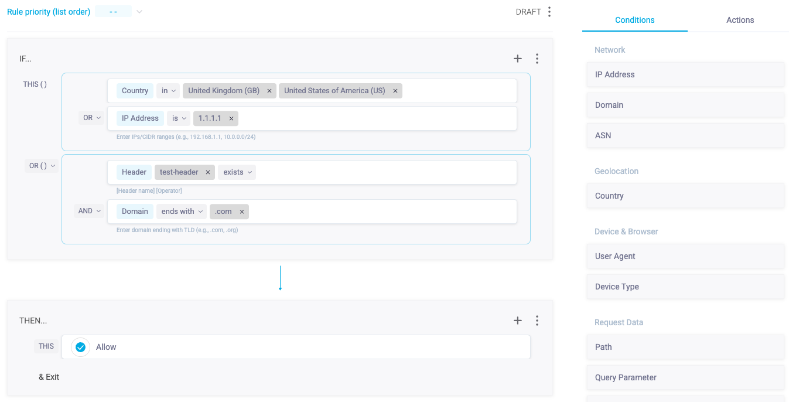Remove the .com domain tag
This screenshot has width=789, height=402.
241,212
